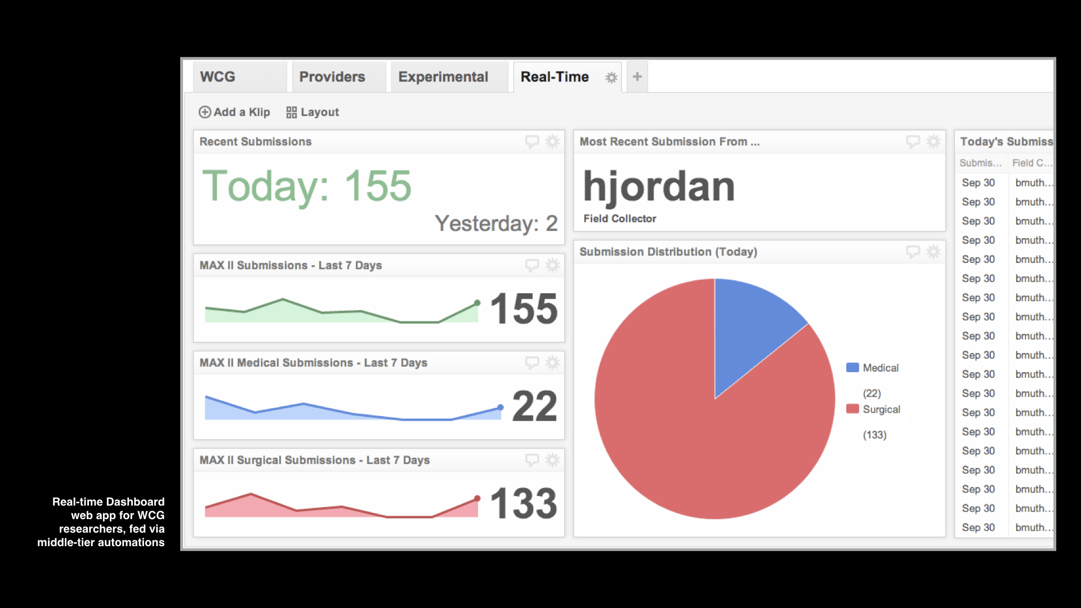Open gear menu of MAX II Surgical Submissions klip
The height and width of the screenshot is (608, 1081).
pos(553,460)
